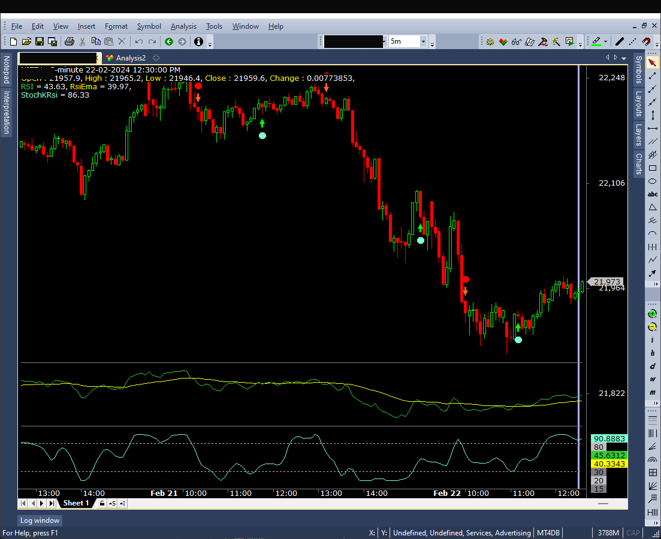Select the Horizontal line tool
Image resolution: width=661 pixels, height=539 pixels.
652,129
